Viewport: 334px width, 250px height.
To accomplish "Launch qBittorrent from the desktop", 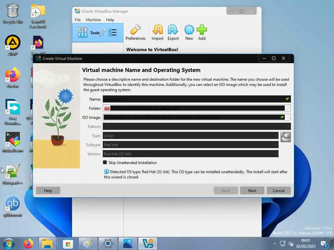I will coord(13,207).
